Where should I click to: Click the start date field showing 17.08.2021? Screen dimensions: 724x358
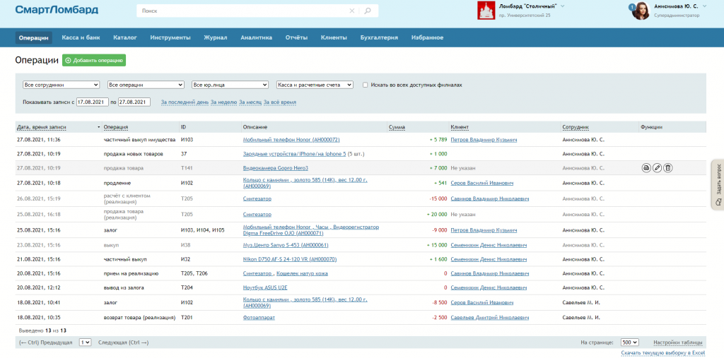click(92, 102)
